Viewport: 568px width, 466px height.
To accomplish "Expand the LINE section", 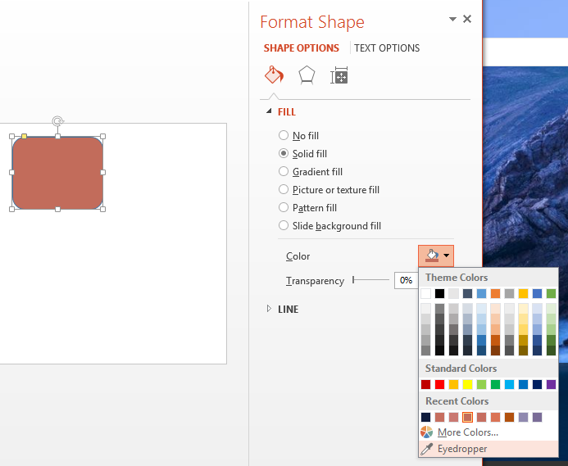I will coord(269,309).
